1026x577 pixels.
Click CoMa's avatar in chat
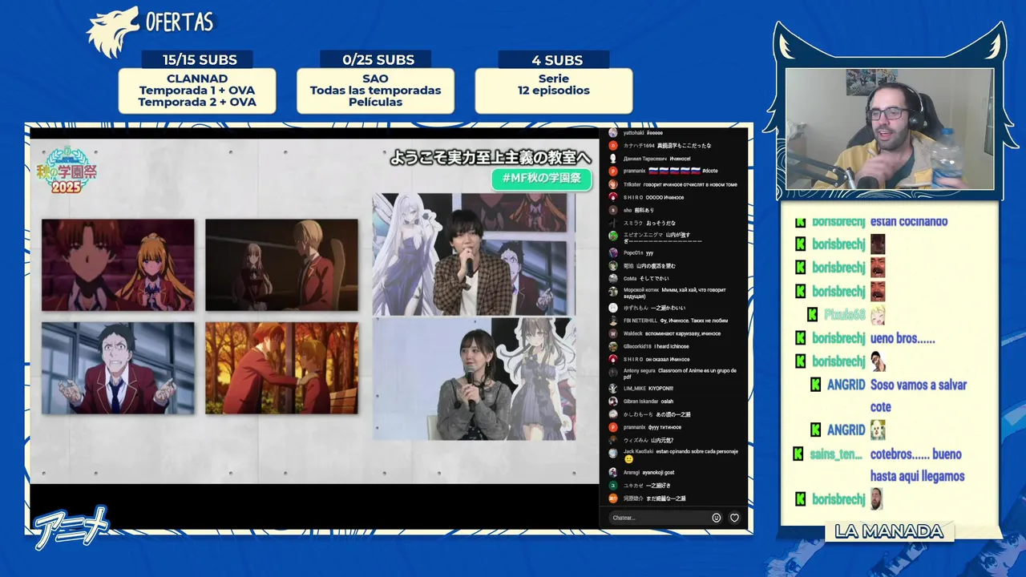[613, 278]
